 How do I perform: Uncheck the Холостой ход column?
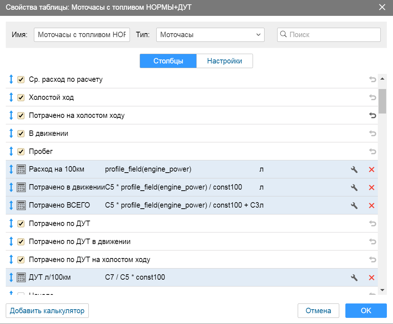21,97
